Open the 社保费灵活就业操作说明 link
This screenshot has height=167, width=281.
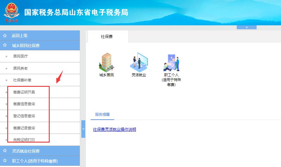pos(114,129)
